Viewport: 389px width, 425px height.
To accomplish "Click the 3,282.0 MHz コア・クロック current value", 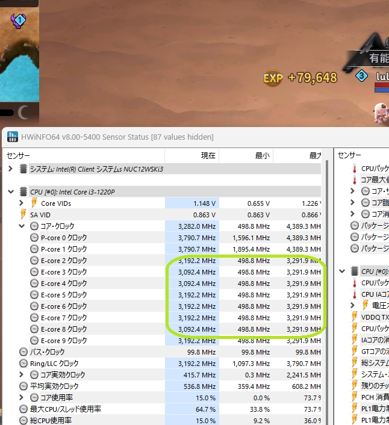I will [197, 226].
